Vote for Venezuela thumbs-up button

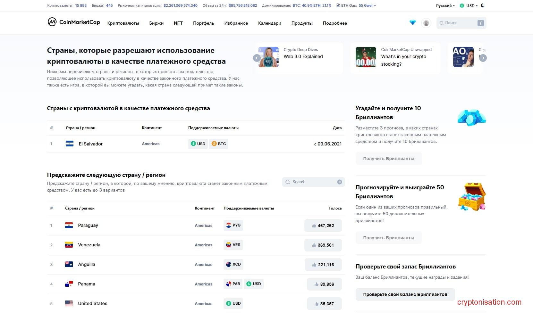[323, 245]
